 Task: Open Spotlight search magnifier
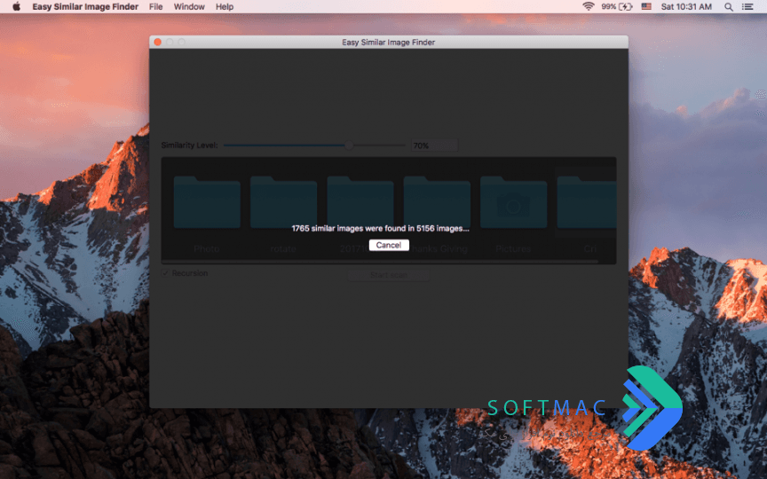[x=728, y=6]
